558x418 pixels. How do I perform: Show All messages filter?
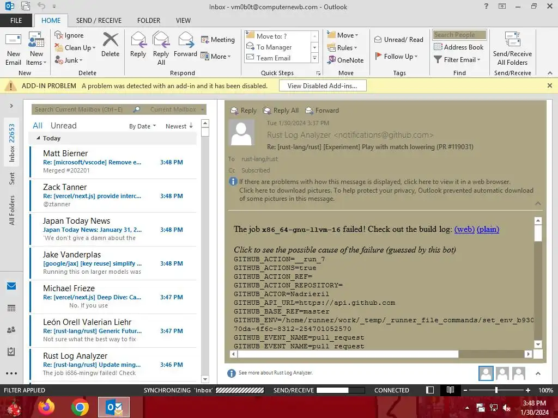(x=38, y=126)
